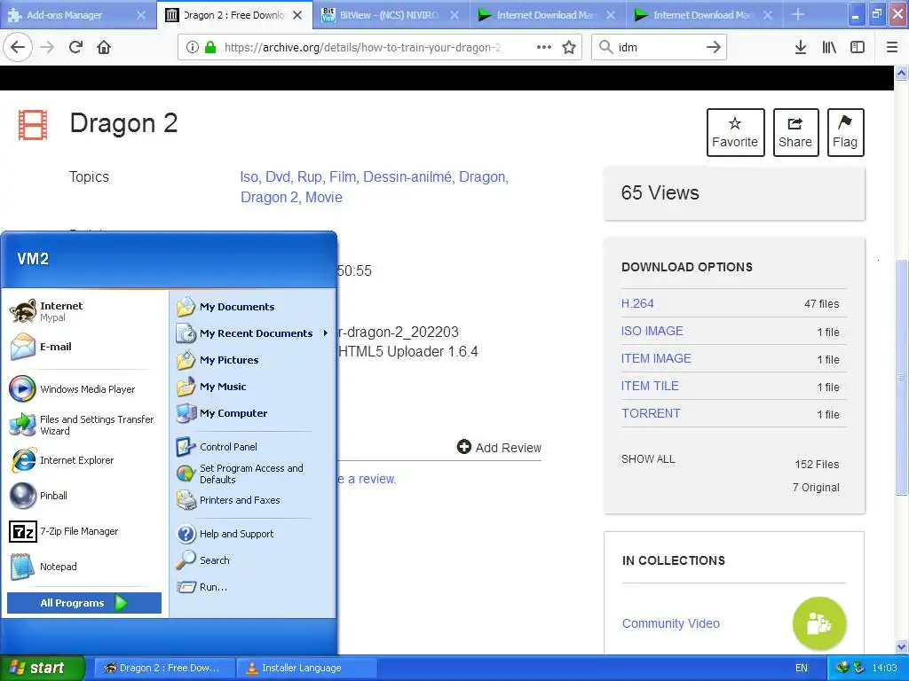
Task: Switch to the BitView NIVIRO tab
Action: (x=389, y=15)
